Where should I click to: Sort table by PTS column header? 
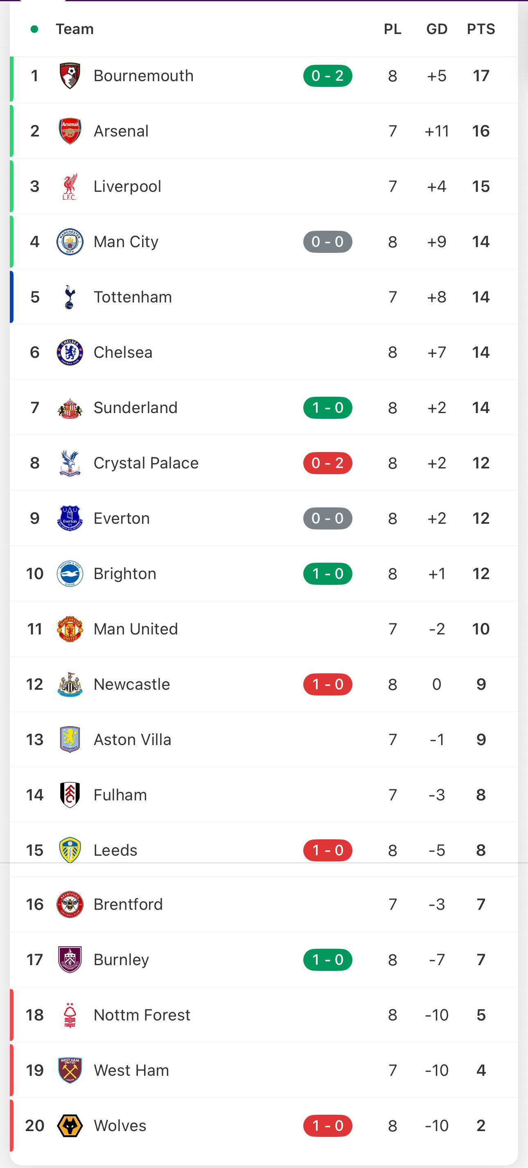(481, 29)
